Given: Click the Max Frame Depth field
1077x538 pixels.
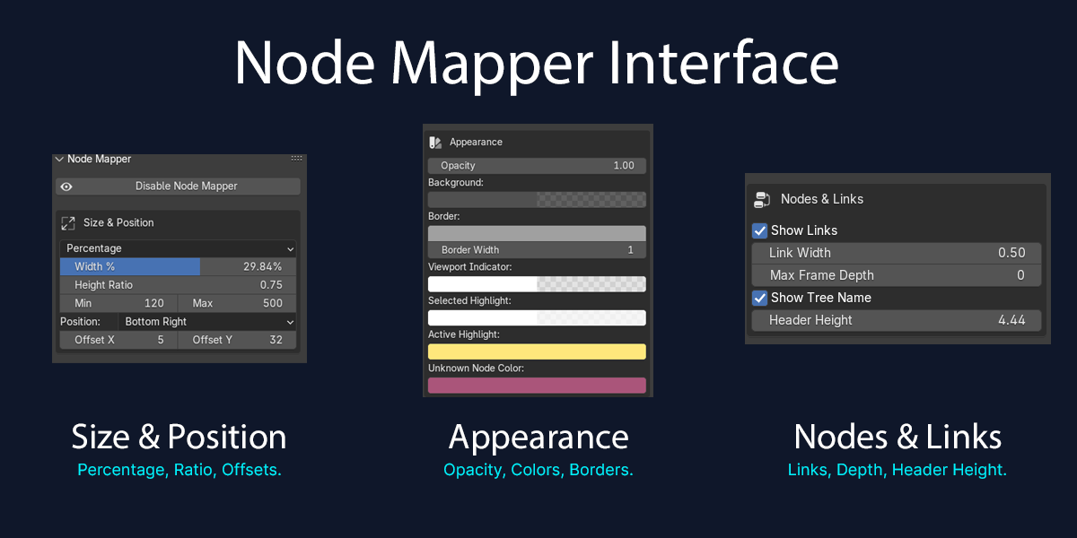Looking at the screenshot, I should point(897,275).
